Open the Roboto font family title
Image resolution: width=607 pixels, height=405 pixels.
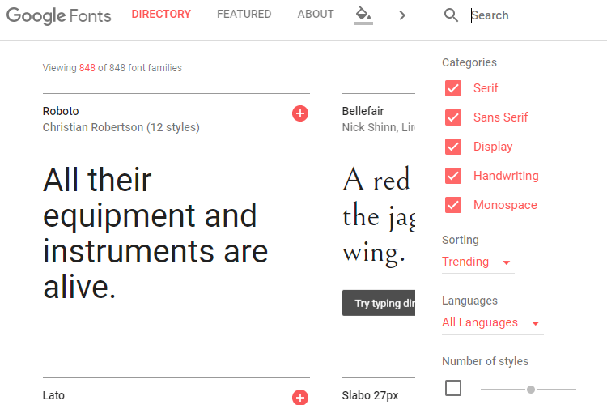pyautogui.click(x=61, y=111)
